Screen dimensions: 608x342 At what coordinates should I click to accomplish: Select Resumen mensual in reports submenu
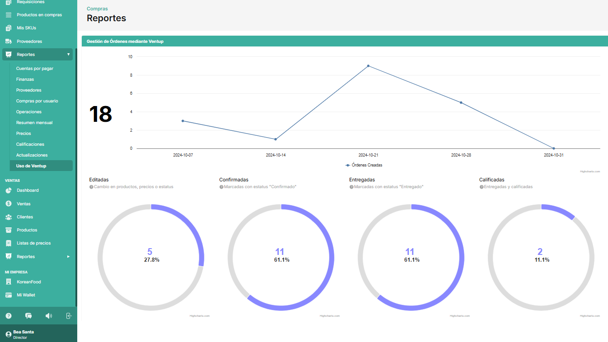[x=34, y=123]
